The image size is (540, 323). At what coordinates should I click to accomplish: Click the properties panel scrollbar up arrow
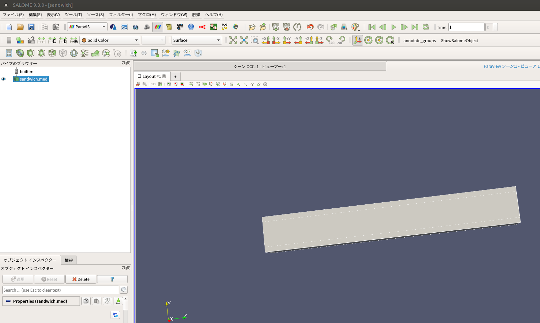[125, 299]
